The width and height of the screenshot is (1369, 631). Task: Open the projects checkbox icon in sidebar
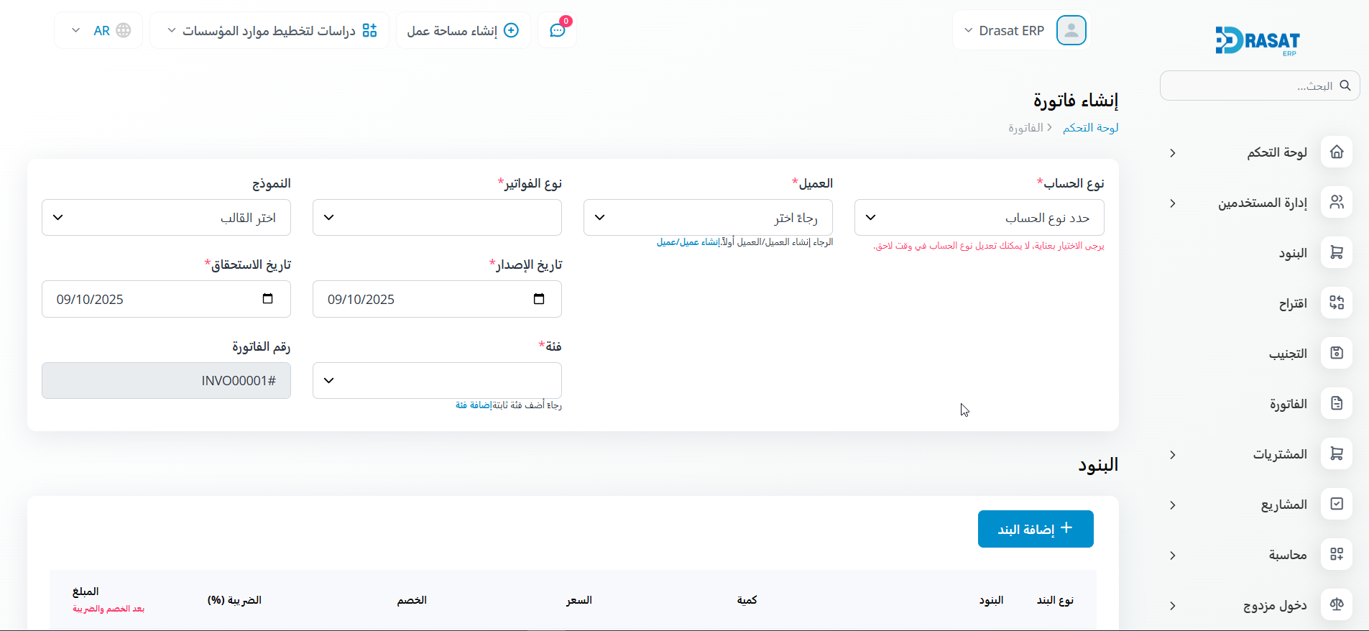(x=1336, y=505)
